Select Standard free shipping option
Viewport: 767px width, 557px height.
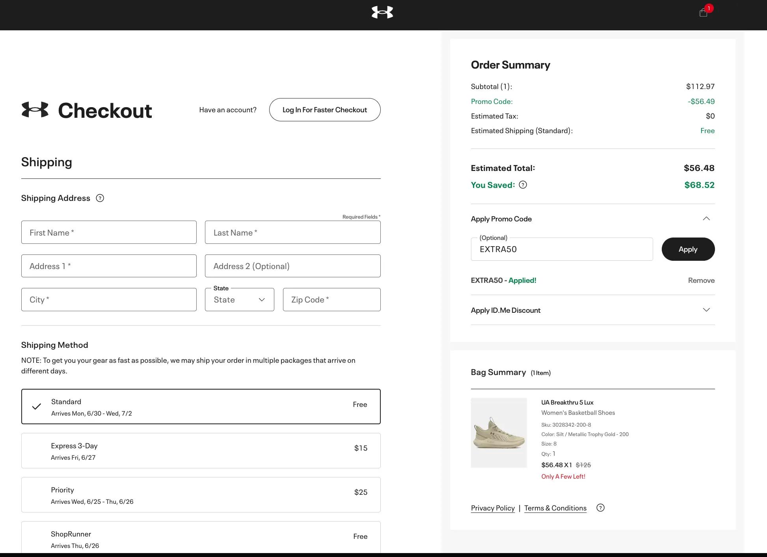click(x=201, y=407)
